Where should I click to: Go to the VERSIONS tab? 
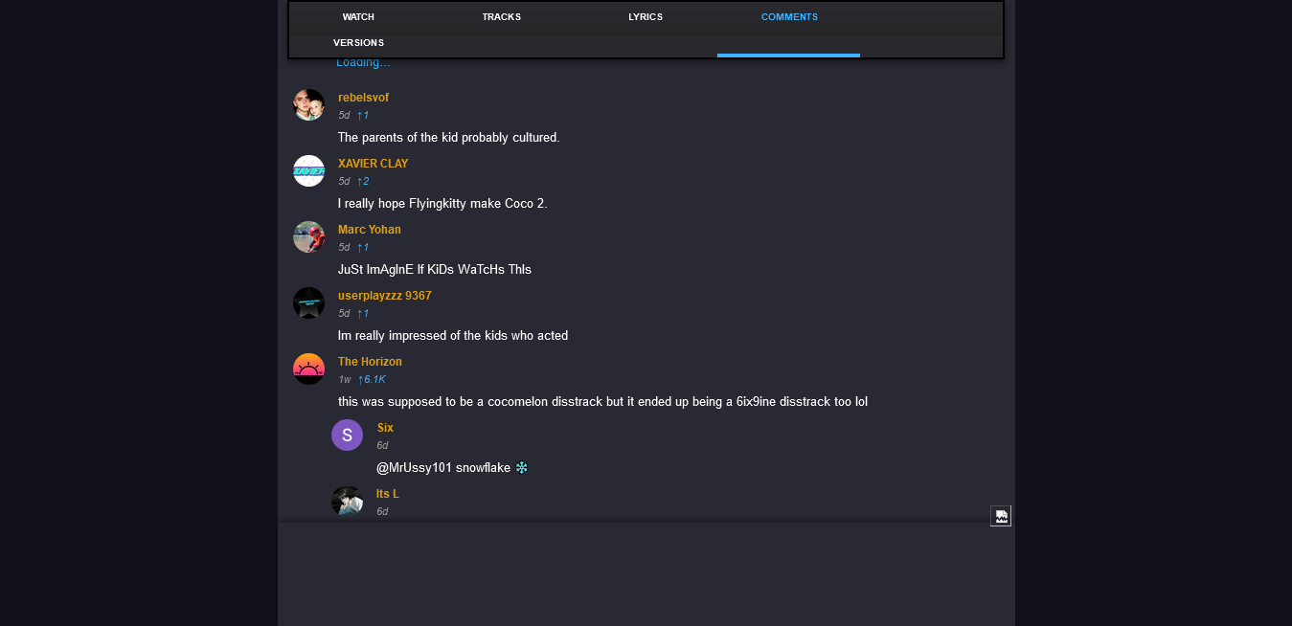(358, 43)
